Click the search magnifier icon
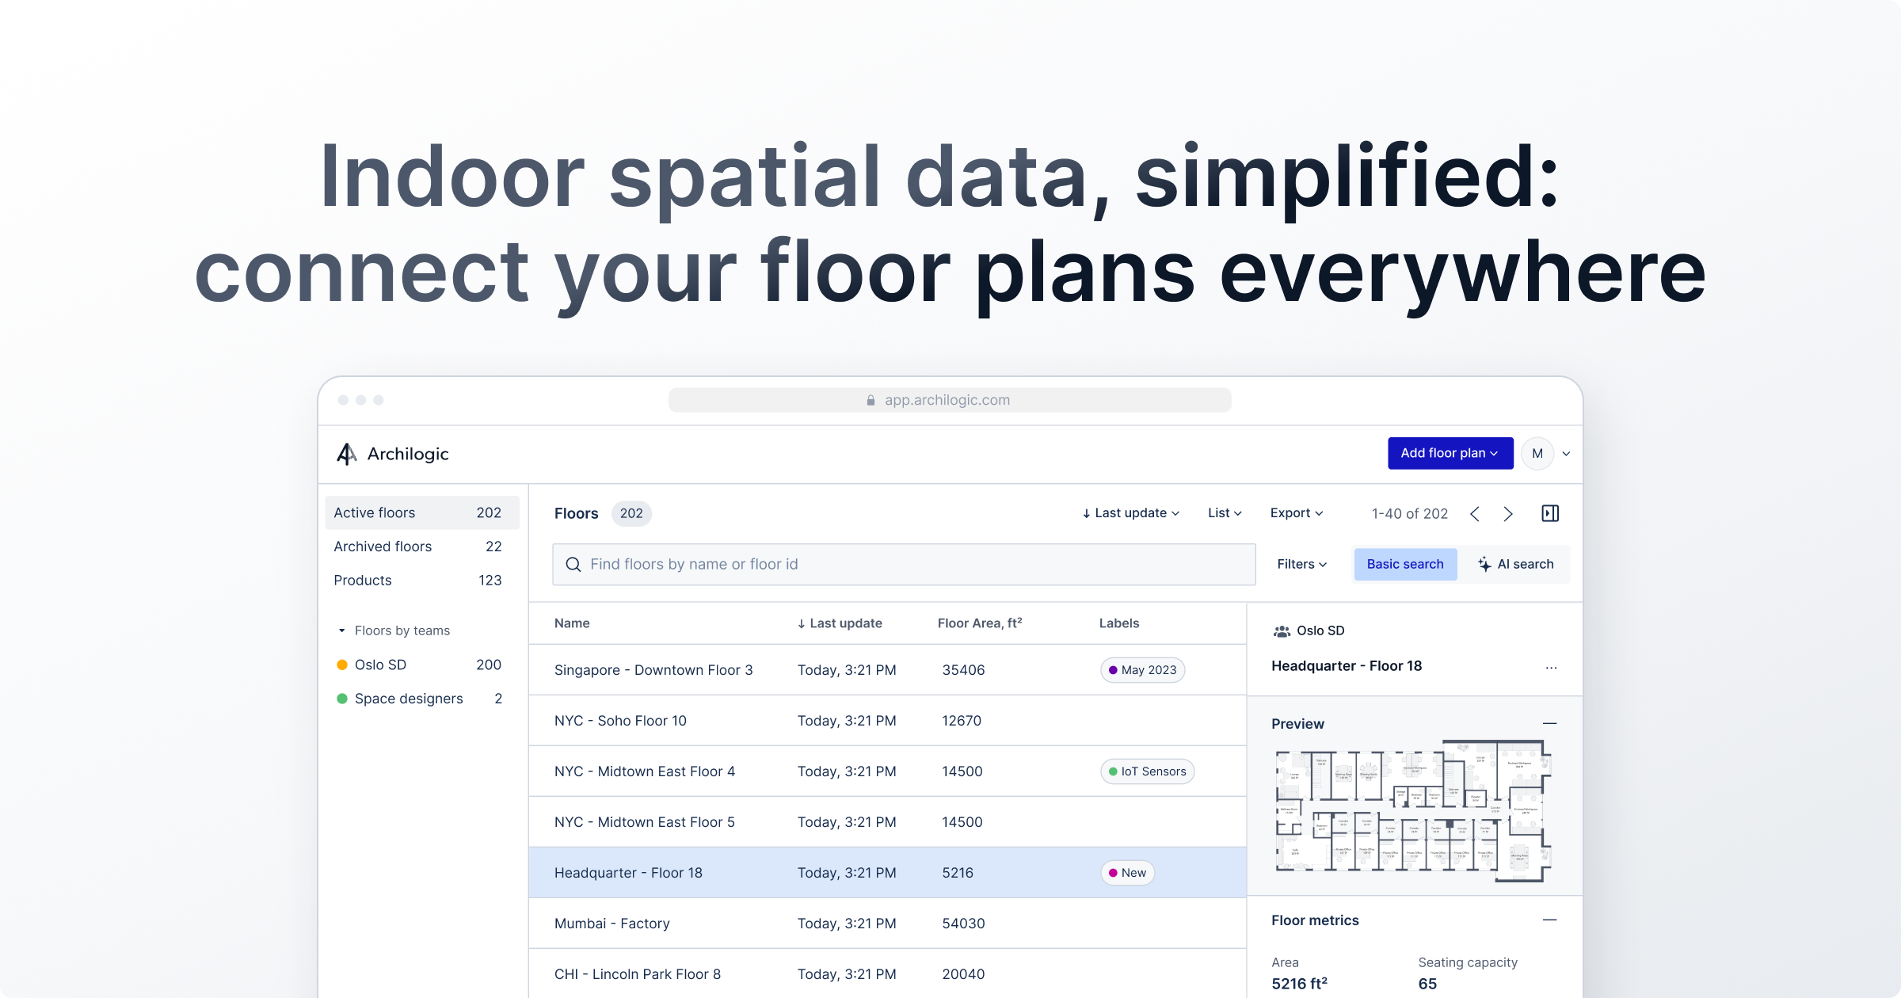This screenshot has height=998, width=1901. point(573,564)
